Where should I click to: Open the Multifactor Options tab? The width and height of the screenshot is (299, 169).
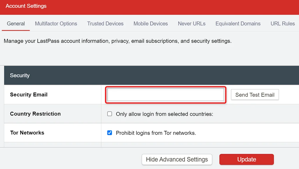(56, 24)
